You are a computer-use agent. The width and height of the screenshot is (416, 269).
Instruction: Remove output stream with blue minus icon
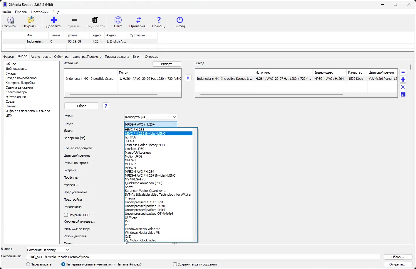coord(403,72)
